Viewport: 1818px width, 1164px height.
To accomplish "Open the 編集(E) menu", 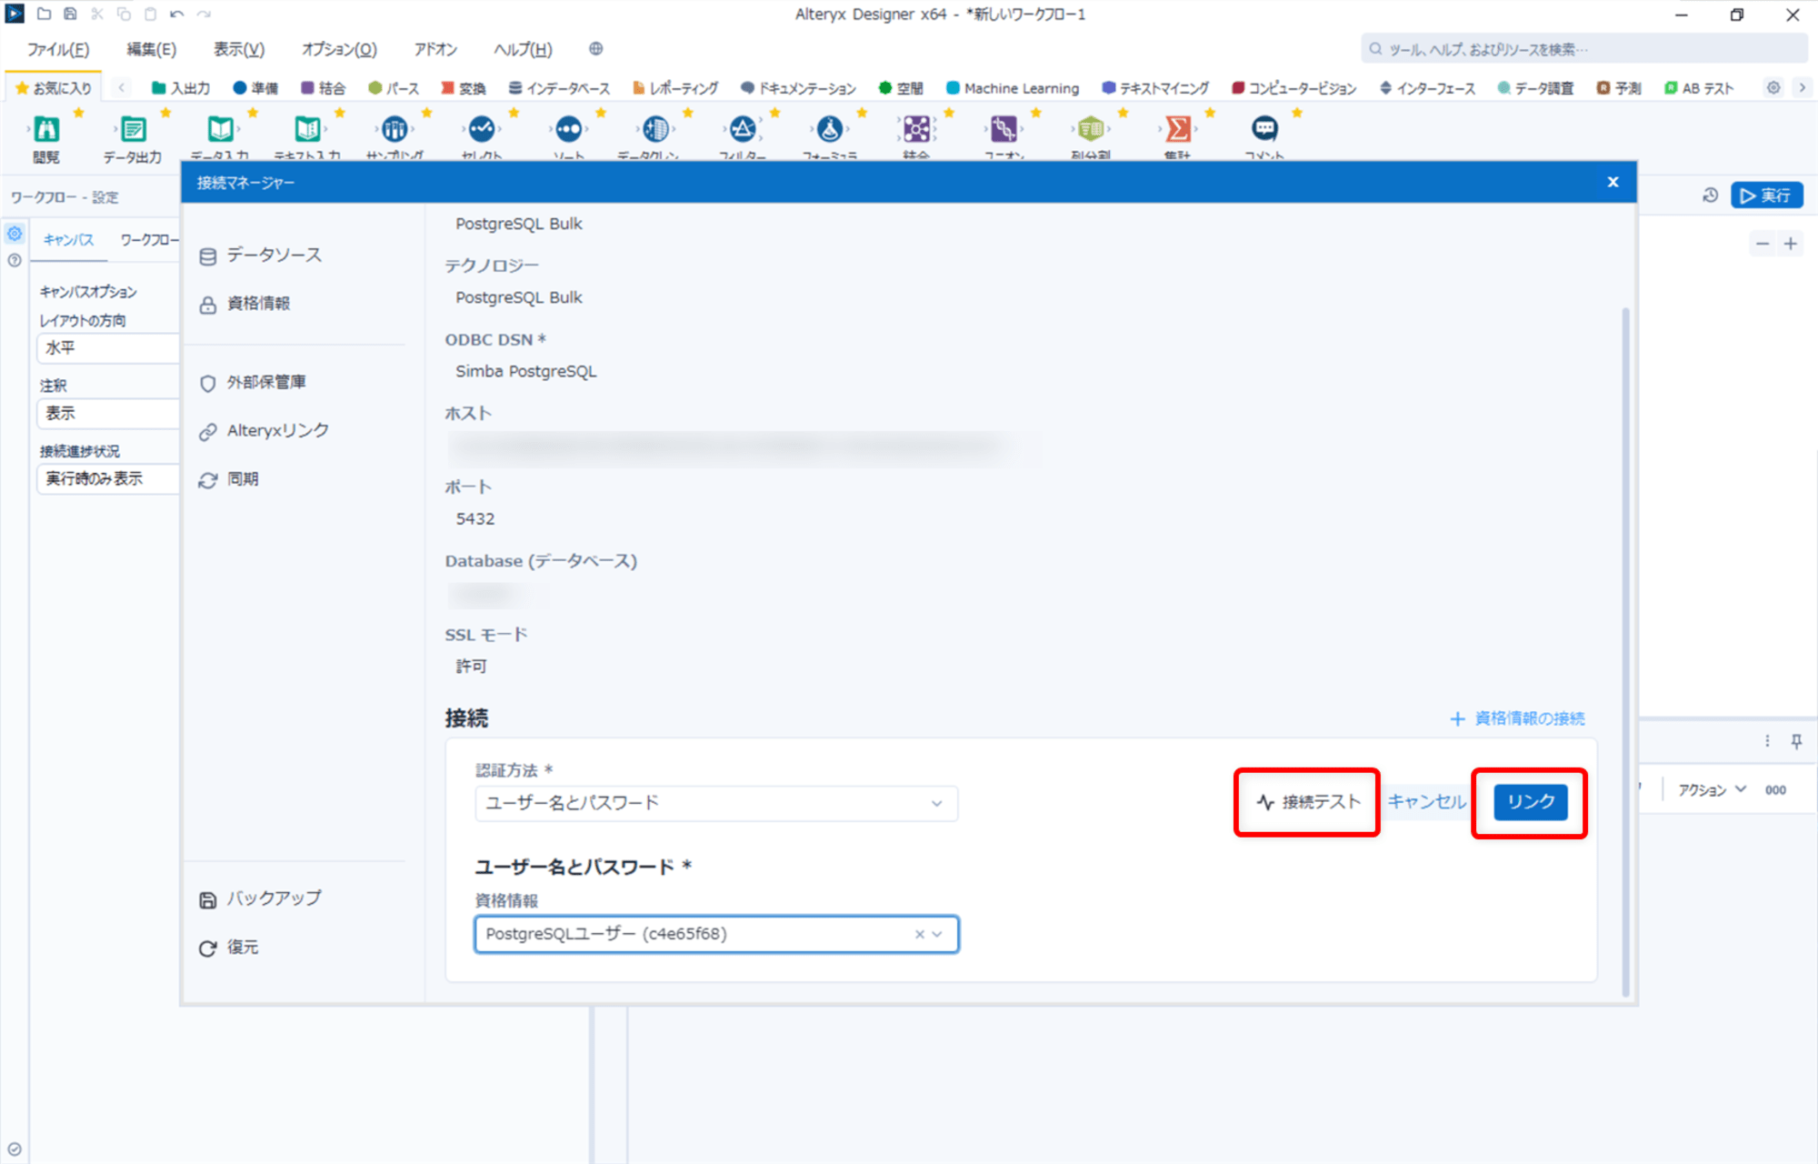I will click(x=151, y=49).
